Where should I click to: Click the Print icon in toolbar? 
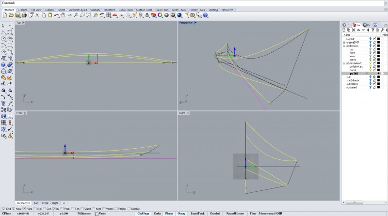(24, 15)
